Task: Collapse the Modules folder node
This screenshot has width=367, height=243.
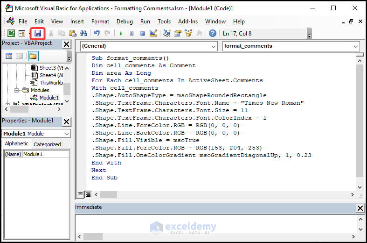Action: (17, 90)
